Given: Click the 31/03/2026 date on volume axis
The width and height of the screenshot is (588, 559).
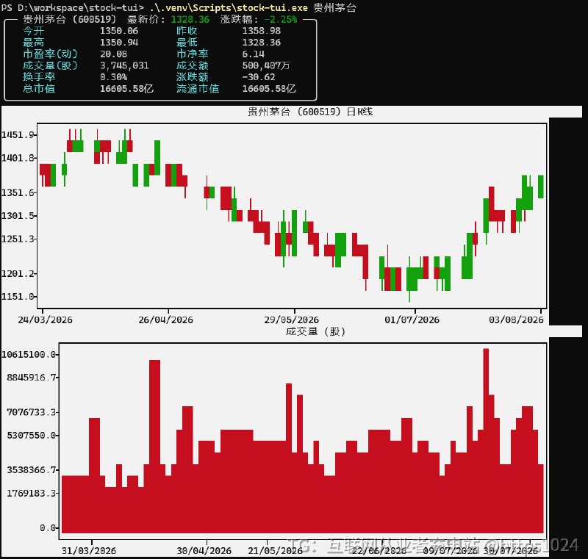Looking at the screenshot, I should click(x=89, y=551).
